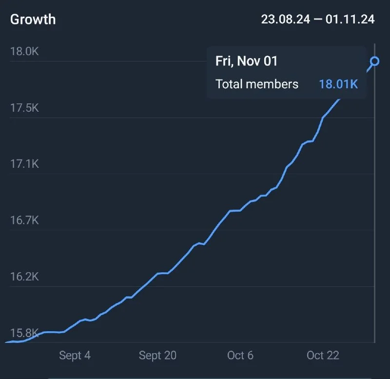Click the growth line directly above Oct 6
The image size is (390, 379).
(240, 210)
